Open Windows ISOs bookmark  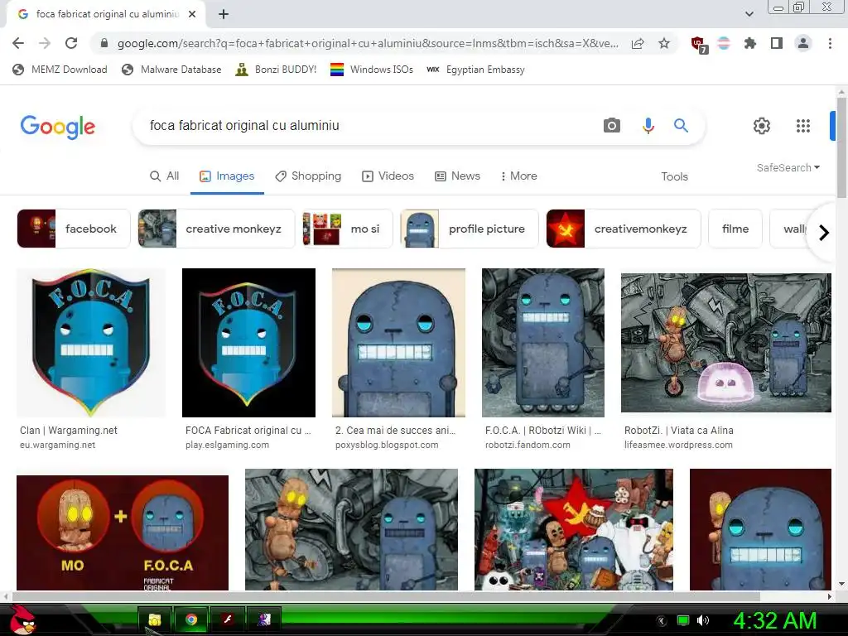click(372, 70)
